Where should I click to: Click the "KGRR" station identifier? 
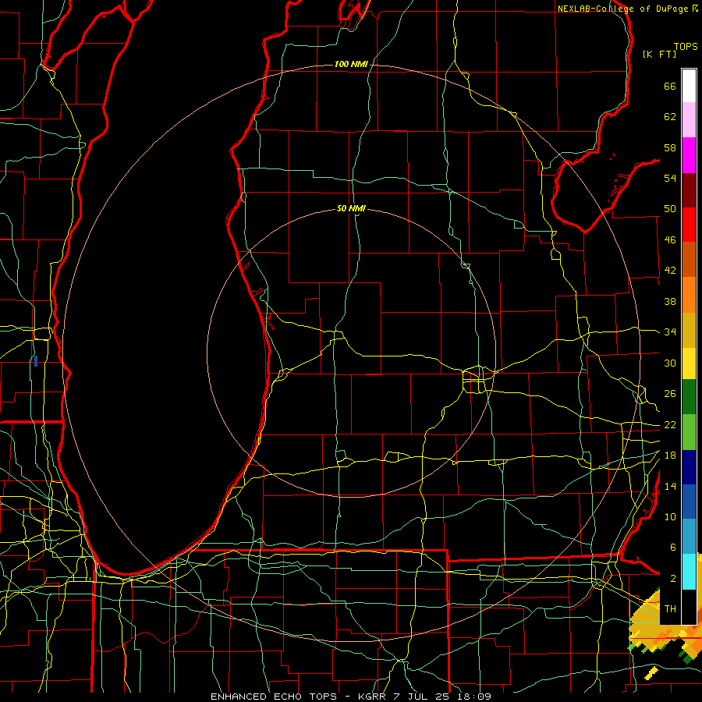click(371, 697)
